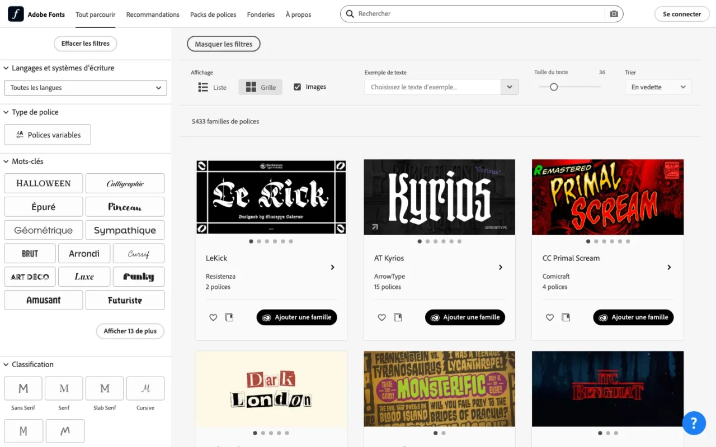The height and width of the screenshot is (447, 716).
Task: Open the Dark London font thumbnail
Action: coord(271,389)
